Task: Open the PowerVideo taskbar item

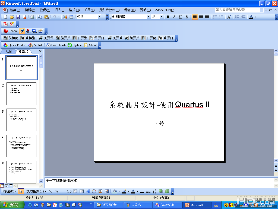Action: 167,205
